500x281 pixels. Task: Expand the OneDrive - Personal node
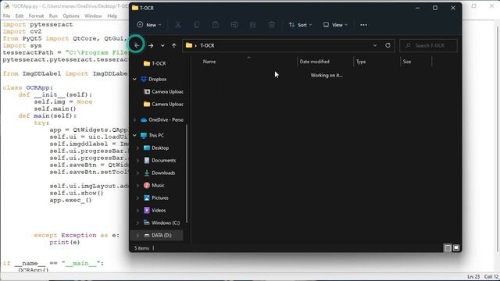(134, 119)
